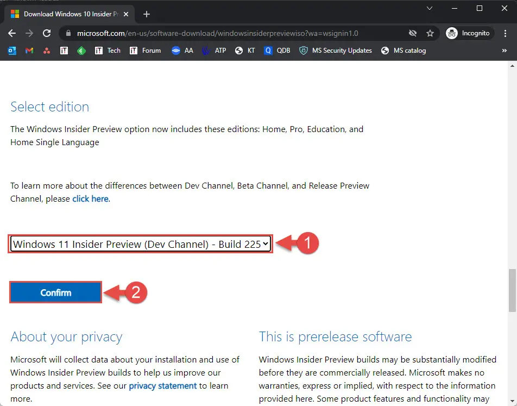Open the MS Security Updates bookmark
This screenshot has width=517, height=406.
point(335,51)
